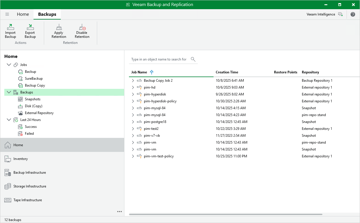Click the horizontal scrollbar of backups list
This screenshot has width=360, height=223.
pyautogui.click(x=226, y=214)
